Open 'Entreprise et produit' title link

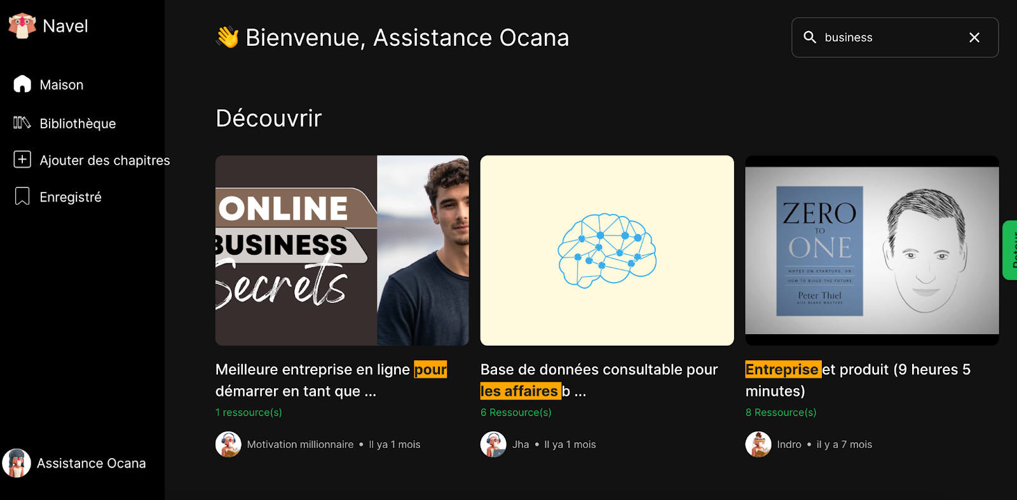point(858,380)
